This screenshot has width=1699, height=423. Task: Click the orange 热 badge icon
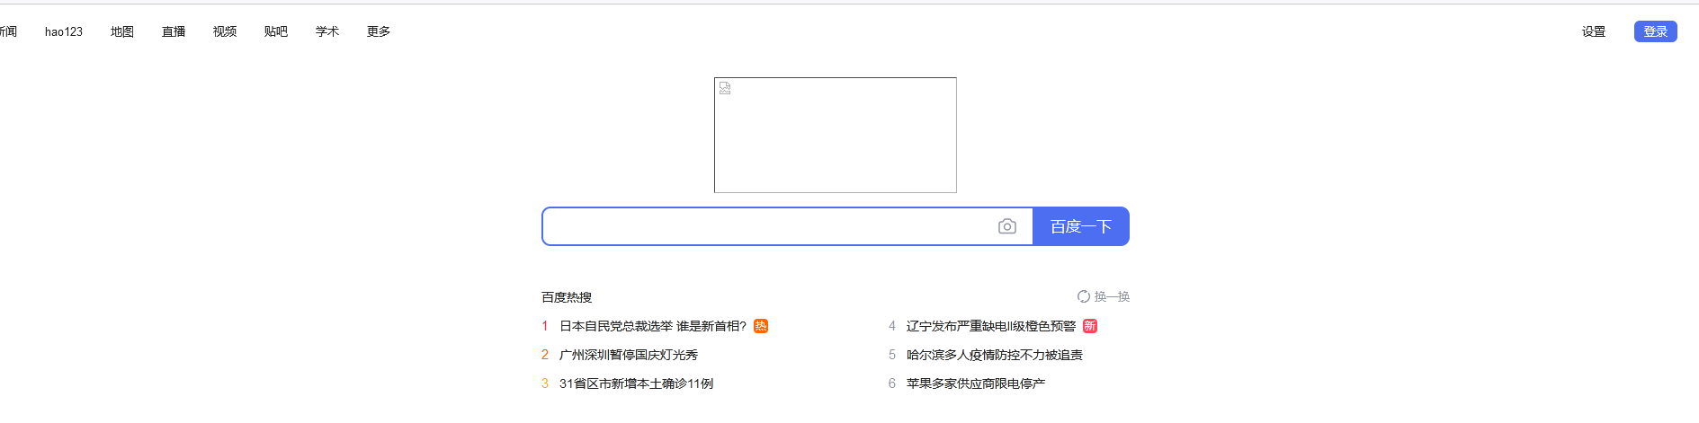tap(761, 326)
